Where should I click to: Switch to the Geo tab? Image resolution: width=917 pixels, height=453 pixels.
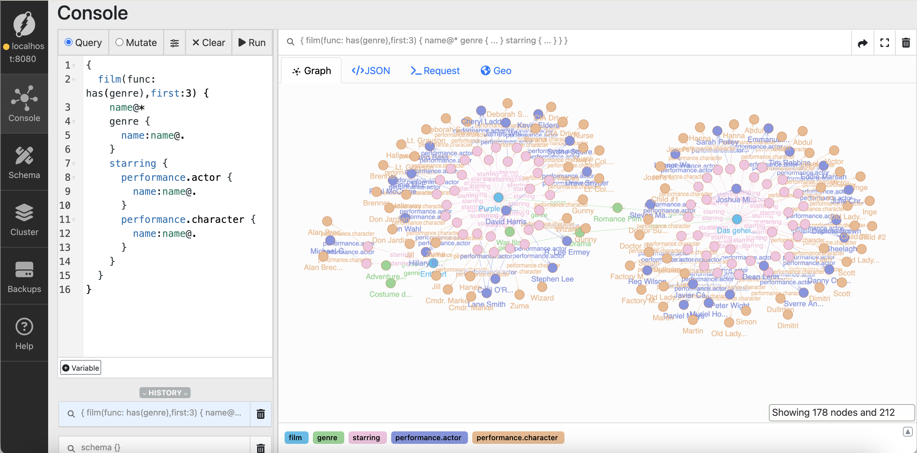[x=496, y=70]
